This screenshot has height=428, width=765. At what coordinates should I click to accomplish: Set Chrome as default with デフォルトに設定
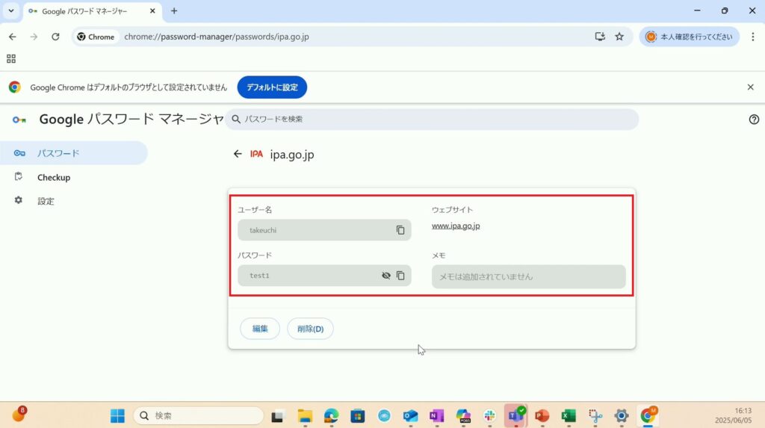point(272,87)
